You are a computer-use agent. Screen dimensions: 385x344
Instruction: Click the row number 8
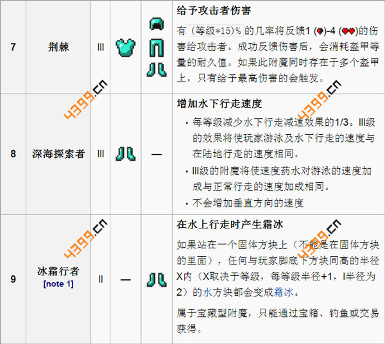[x=13, y=154]
